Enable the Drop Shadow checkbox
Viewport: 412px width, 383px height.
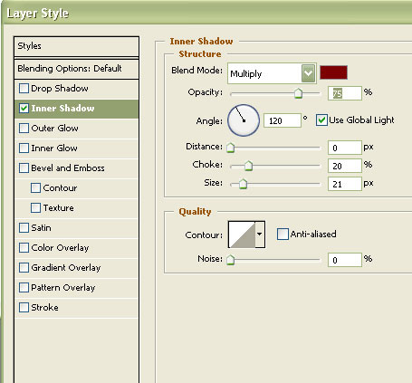coord(24,89)
